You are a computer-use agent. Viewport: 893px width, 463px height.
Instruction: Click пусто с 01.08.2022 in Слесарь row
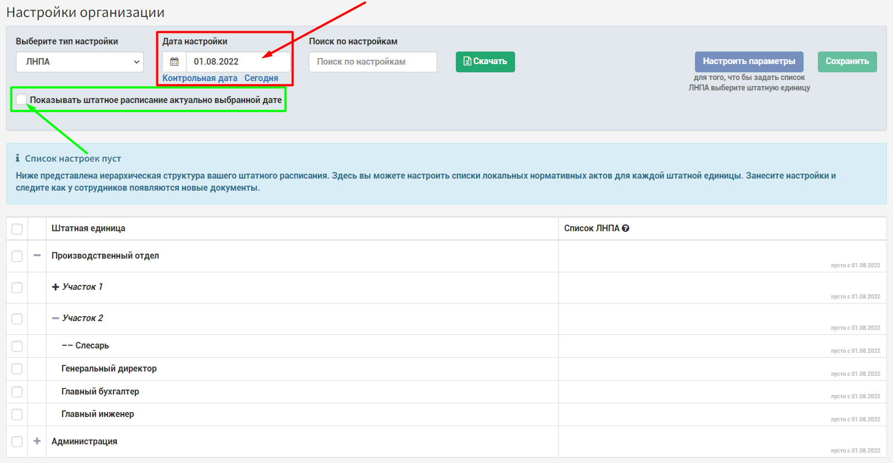(855, 351)
